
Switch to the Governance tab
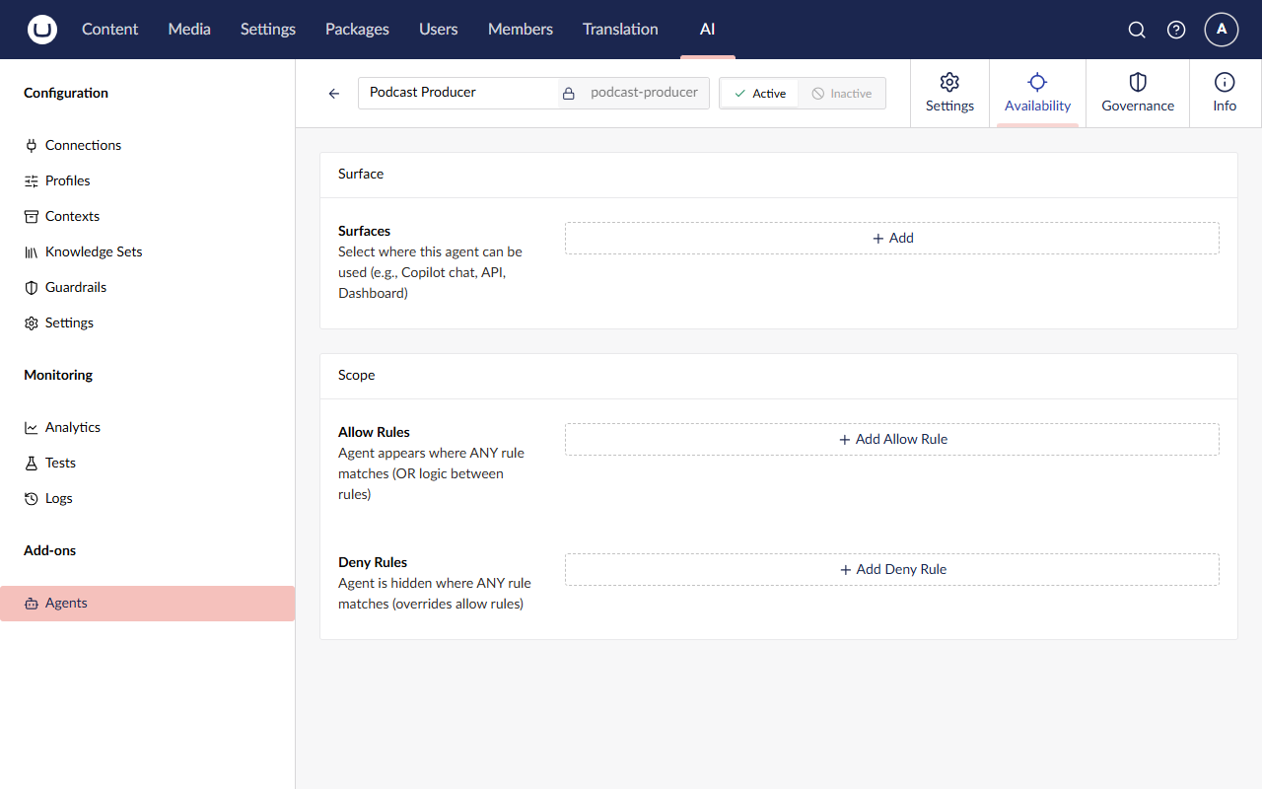[1138, 93]
